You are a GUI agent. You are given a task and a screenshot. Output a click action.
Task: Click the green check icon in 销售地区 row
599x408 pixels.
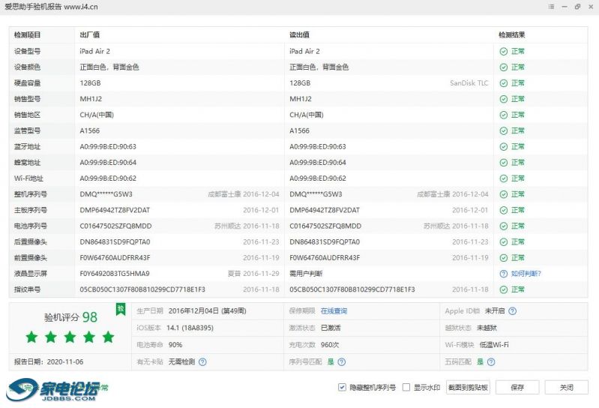[504, 115]
